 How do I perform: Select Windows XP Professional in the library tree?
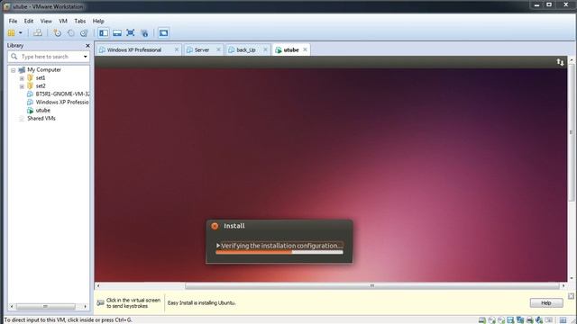pos(62,102)
